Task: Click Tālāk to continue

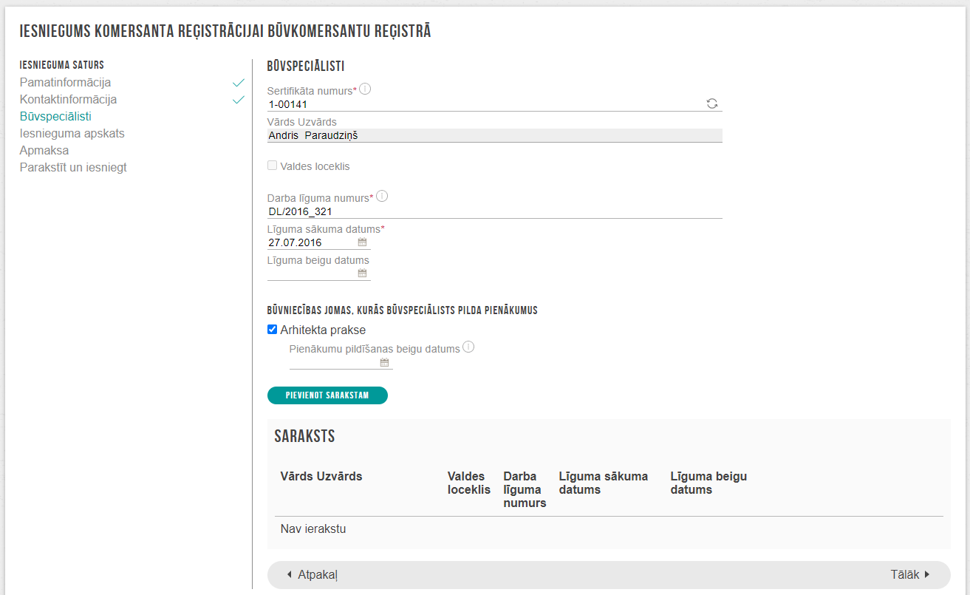Action: coord(910,574)
